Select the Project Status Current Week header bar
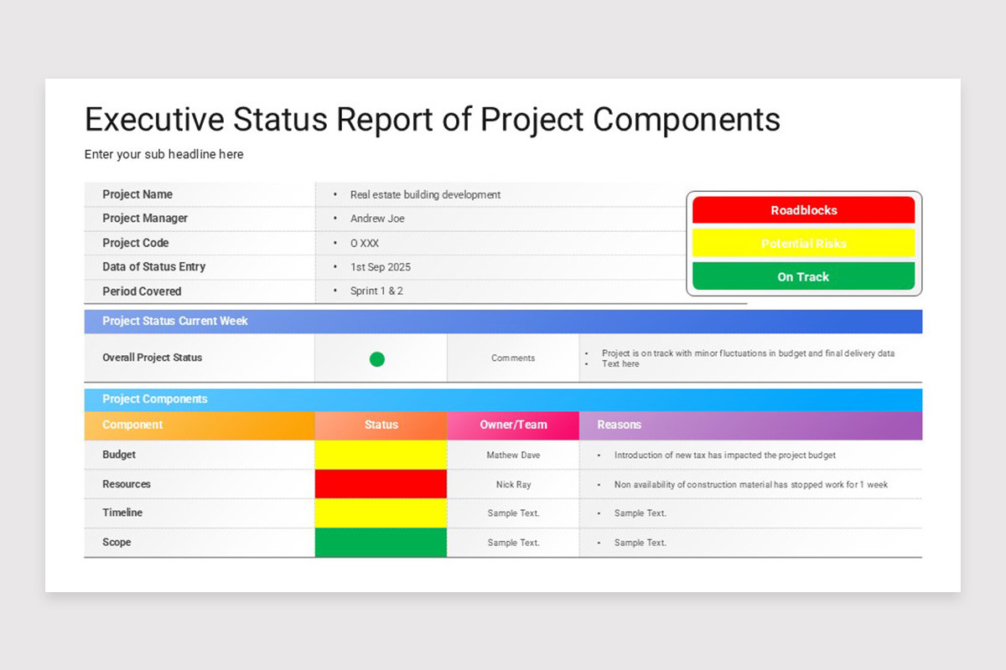 503,321
